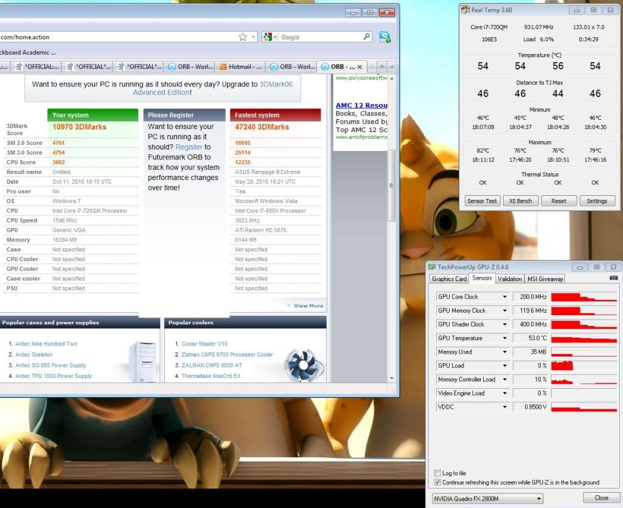Viewport: 623px width, 508px height.
Task: Open the NVIDIA Quadro FX 2800M selector
Action: [487, 498]
